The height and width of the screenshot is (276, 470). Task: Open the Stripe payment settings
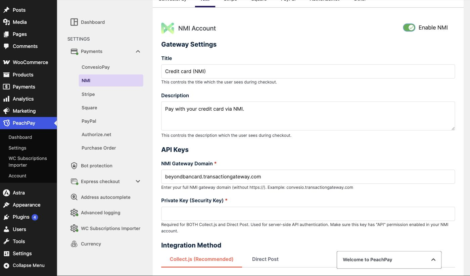(88, 94)
